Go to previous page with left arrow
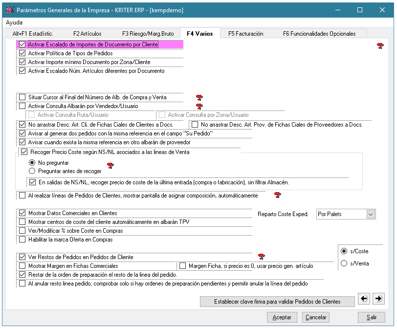 (x=364, y=298)
